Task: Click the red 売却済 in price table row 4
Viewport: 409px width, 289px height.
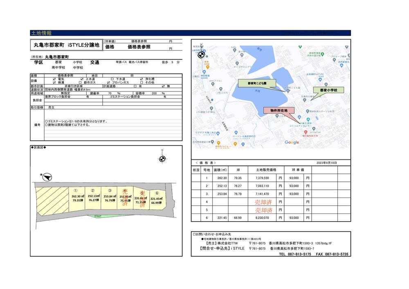Action: [x=263, y=202]
